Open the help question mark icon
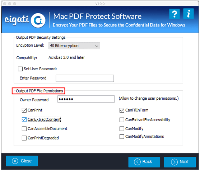Screen dimensions: 200x171 pyautogui.click(x=175, y=14)
